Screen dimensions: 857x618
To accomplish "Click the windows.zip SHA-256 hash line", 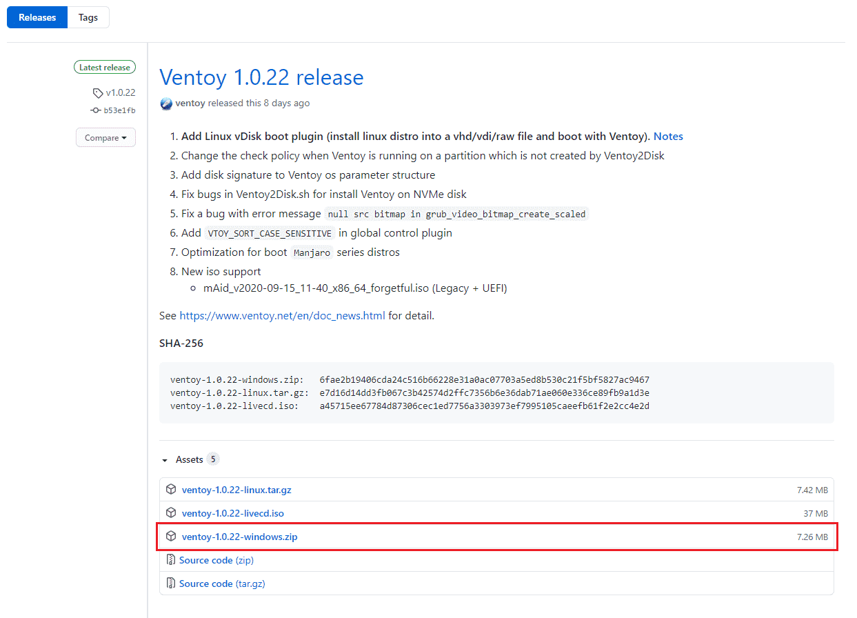I will pos(410,380).
